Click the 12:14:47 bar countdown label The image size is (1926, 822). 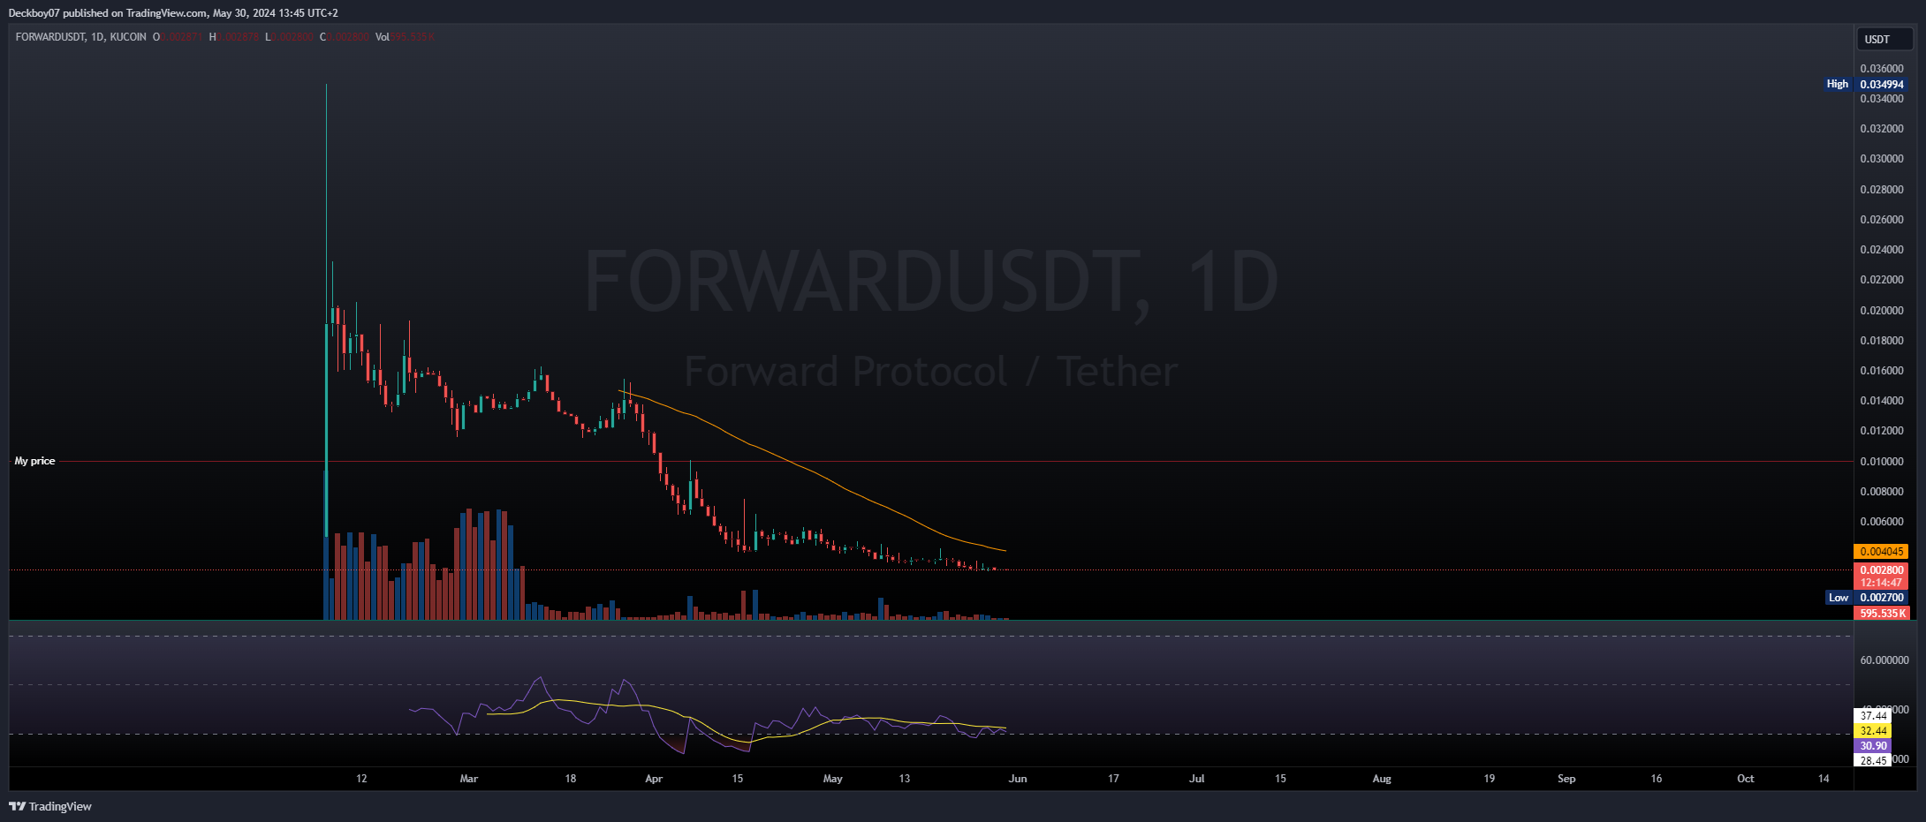point(1882,583)
